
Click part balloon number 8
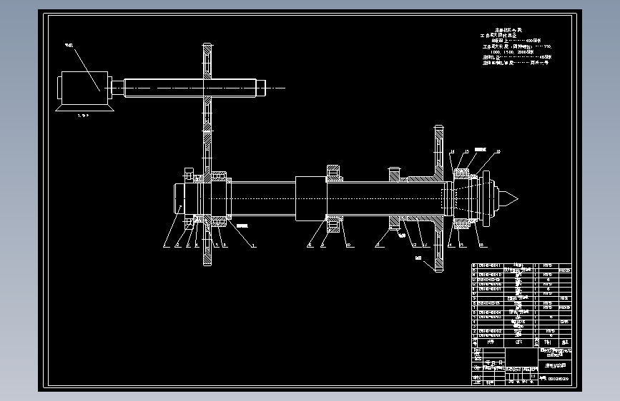[x=310, y=245]
